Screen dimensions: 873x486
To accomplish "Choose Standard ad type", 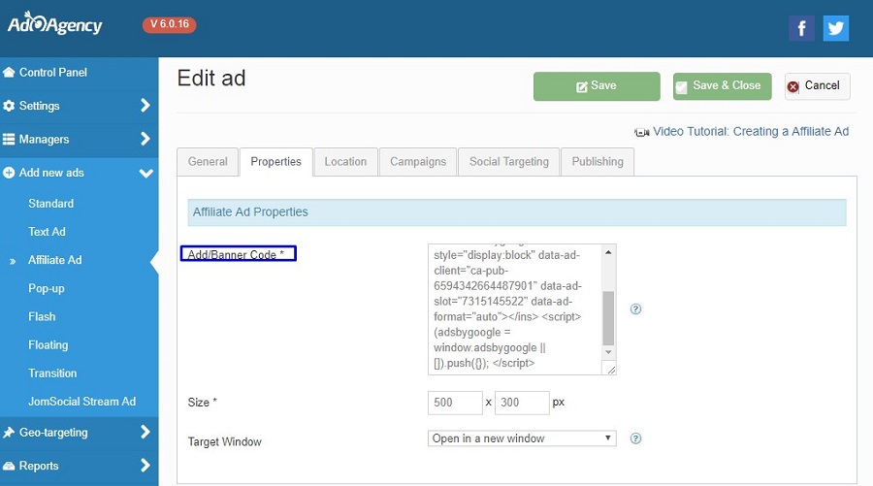I will (50, 203).
